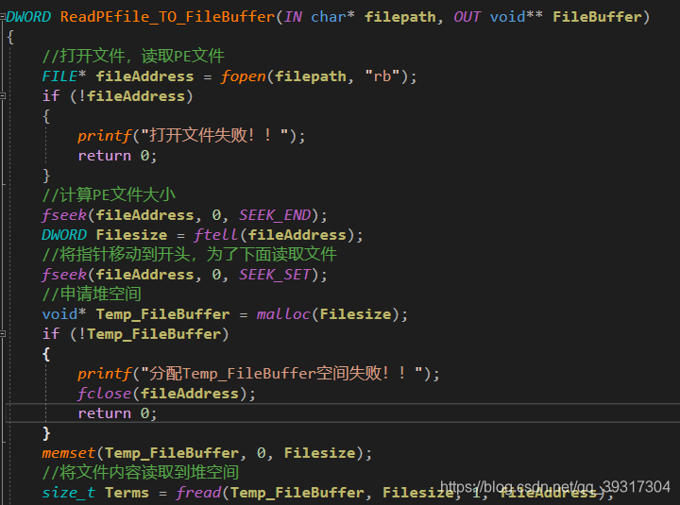Screen dimensions: 680x505
Task: Click the malloc function call
Action: pyautogui.click(x=283, y=313)
